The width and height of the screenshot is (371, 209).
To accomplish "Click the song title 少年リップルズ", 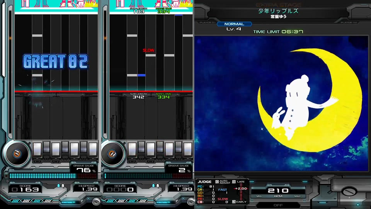I will point(278,11).
